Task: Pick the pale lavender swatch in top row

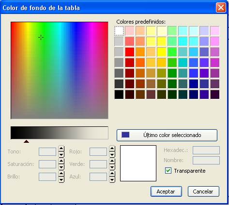Action: tap(204, 31)
